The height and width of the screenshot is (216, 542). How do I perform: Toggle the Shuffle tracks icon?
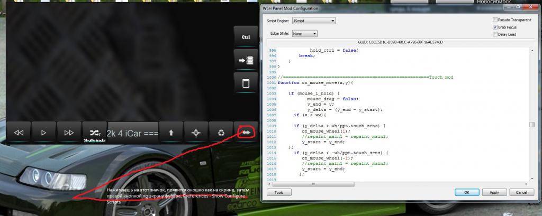tap(94, 133)
